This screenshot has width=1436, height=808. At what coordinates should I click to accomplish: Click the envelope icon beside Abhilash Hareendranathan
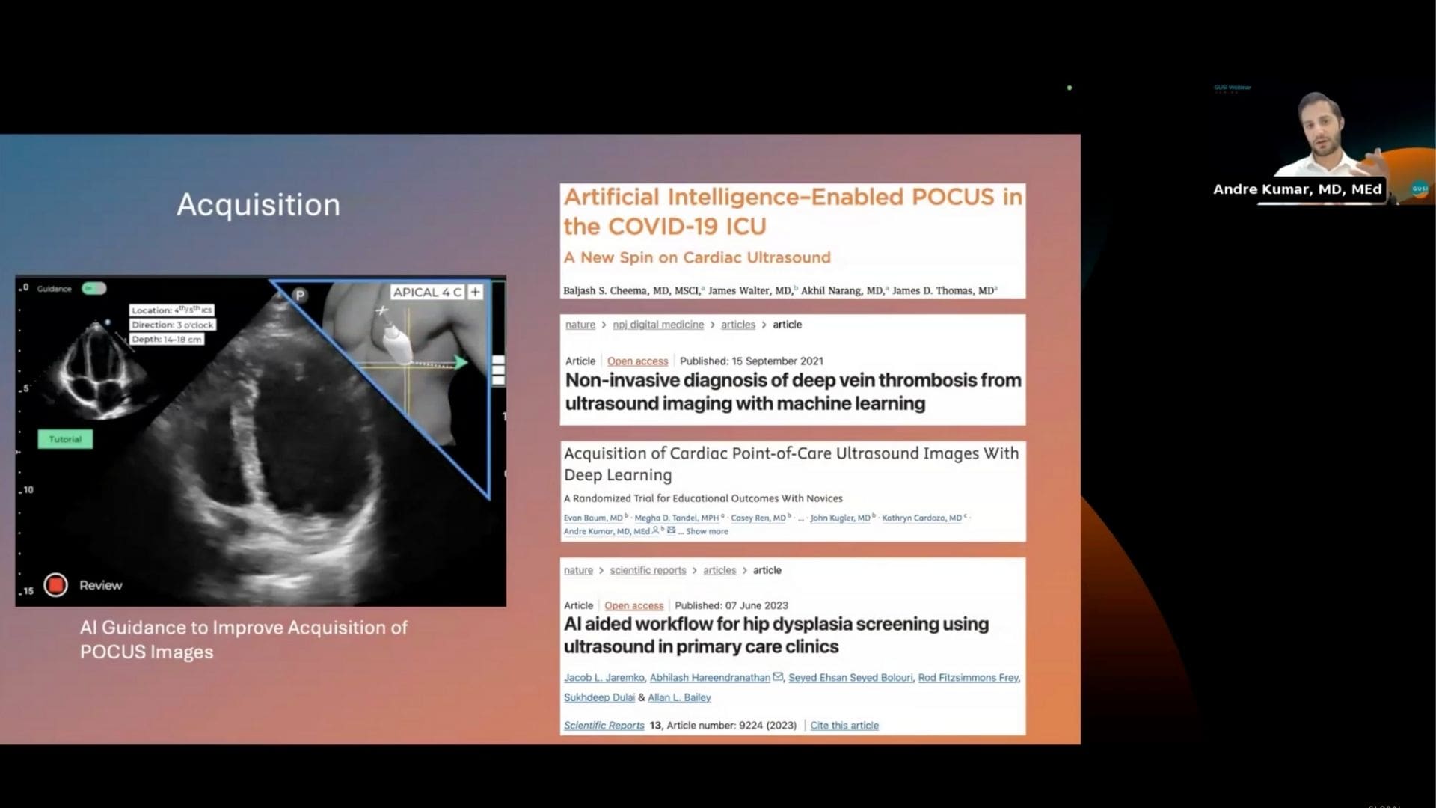pyautogui.click(x=778, y=677)
